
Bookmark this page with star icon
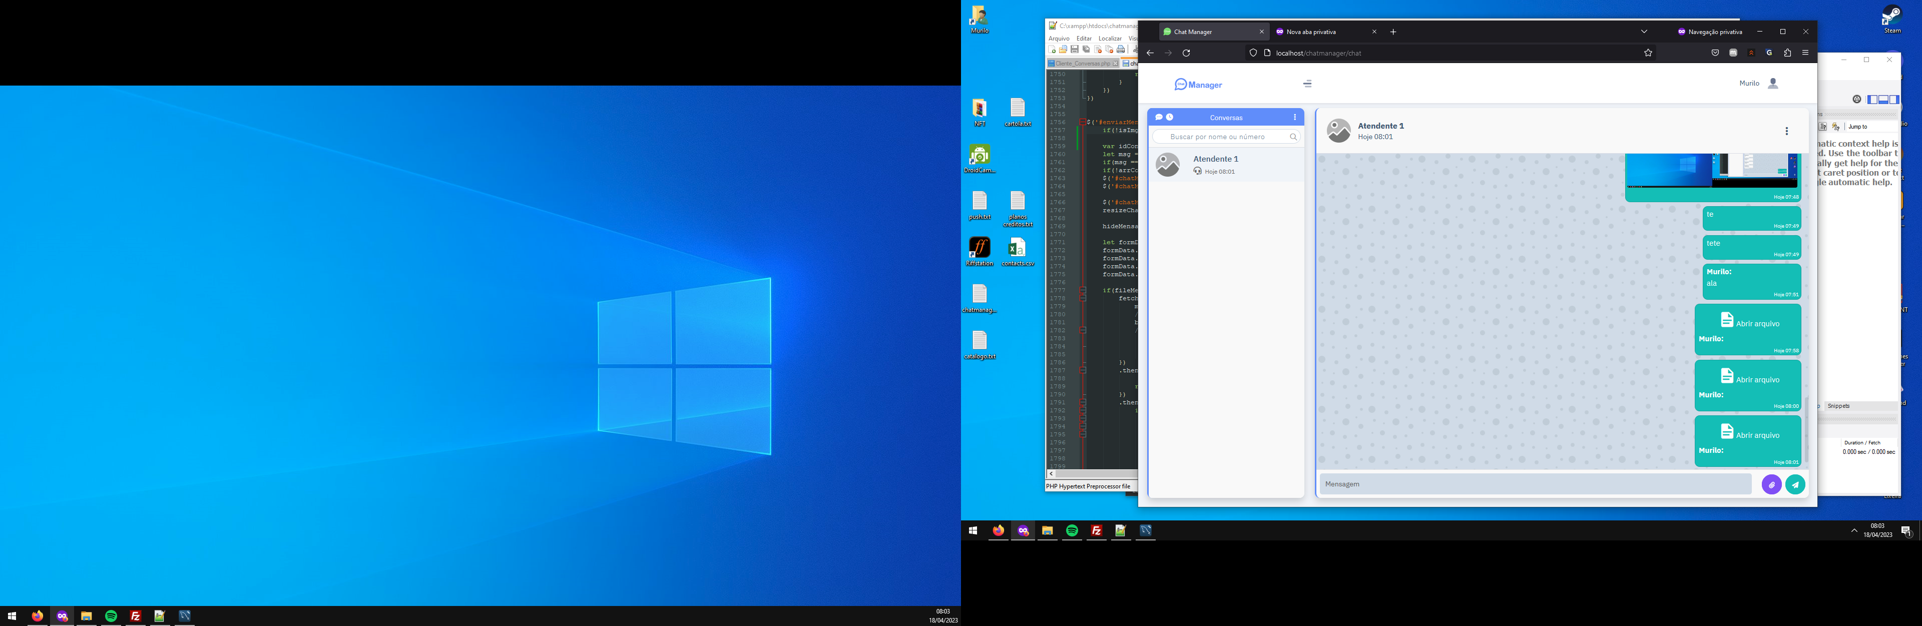pyautogui.click(x=1648, y=53)
